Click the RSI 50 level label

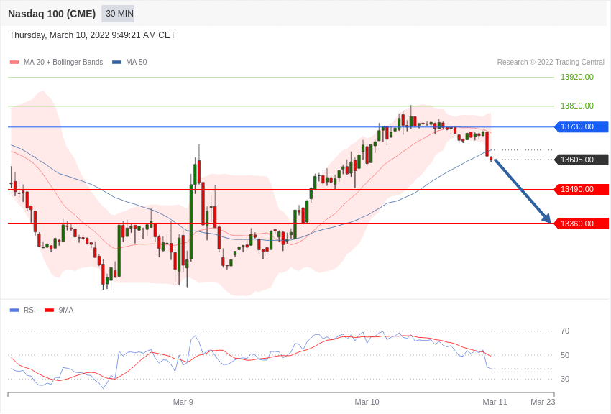tap(565, 355)
